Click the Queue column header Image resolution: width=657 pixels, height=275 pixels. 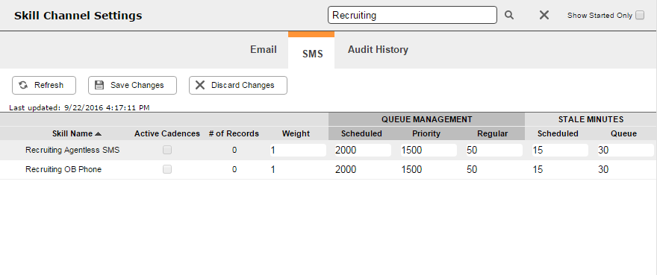pyautogui.click(x=624, y=134)
